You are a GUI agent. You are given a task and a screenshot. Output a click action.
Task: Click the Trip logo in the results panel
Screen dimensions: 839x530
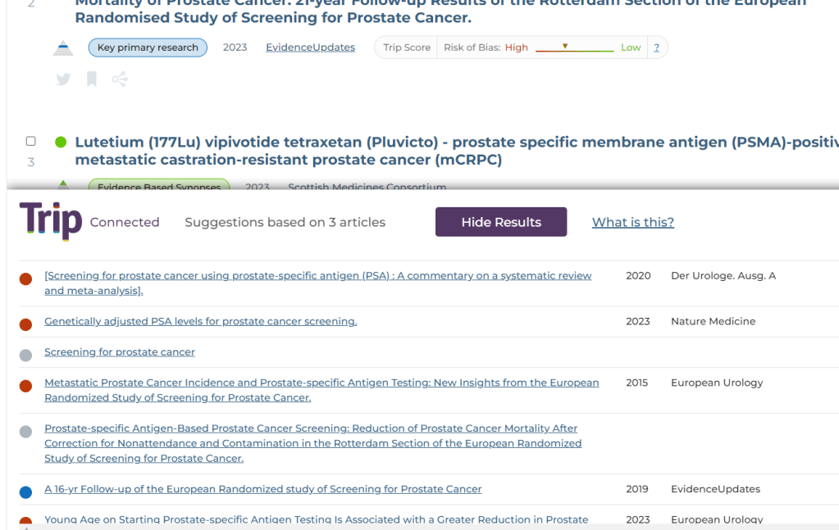[x=51, y=221]
